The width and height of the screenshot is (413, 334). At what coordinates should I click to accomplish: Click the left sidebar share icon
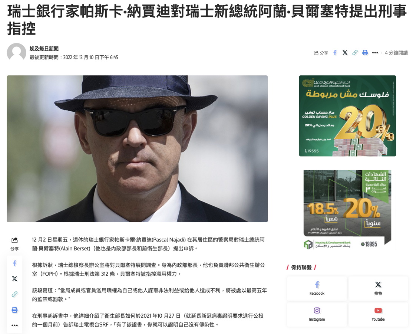(14, 243)
